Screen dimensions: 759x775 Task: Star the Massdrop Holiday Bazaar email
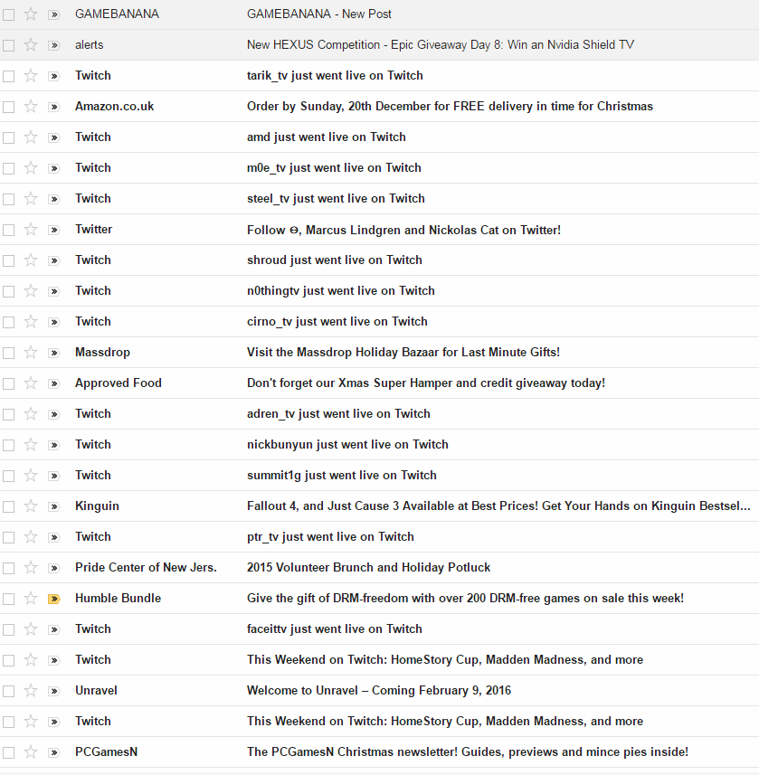(x=31, y=353)
